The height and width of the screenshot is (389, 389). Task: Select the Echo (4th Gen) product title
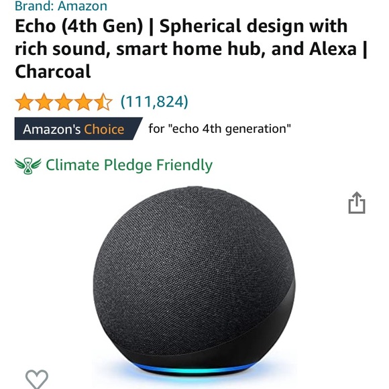191,48
